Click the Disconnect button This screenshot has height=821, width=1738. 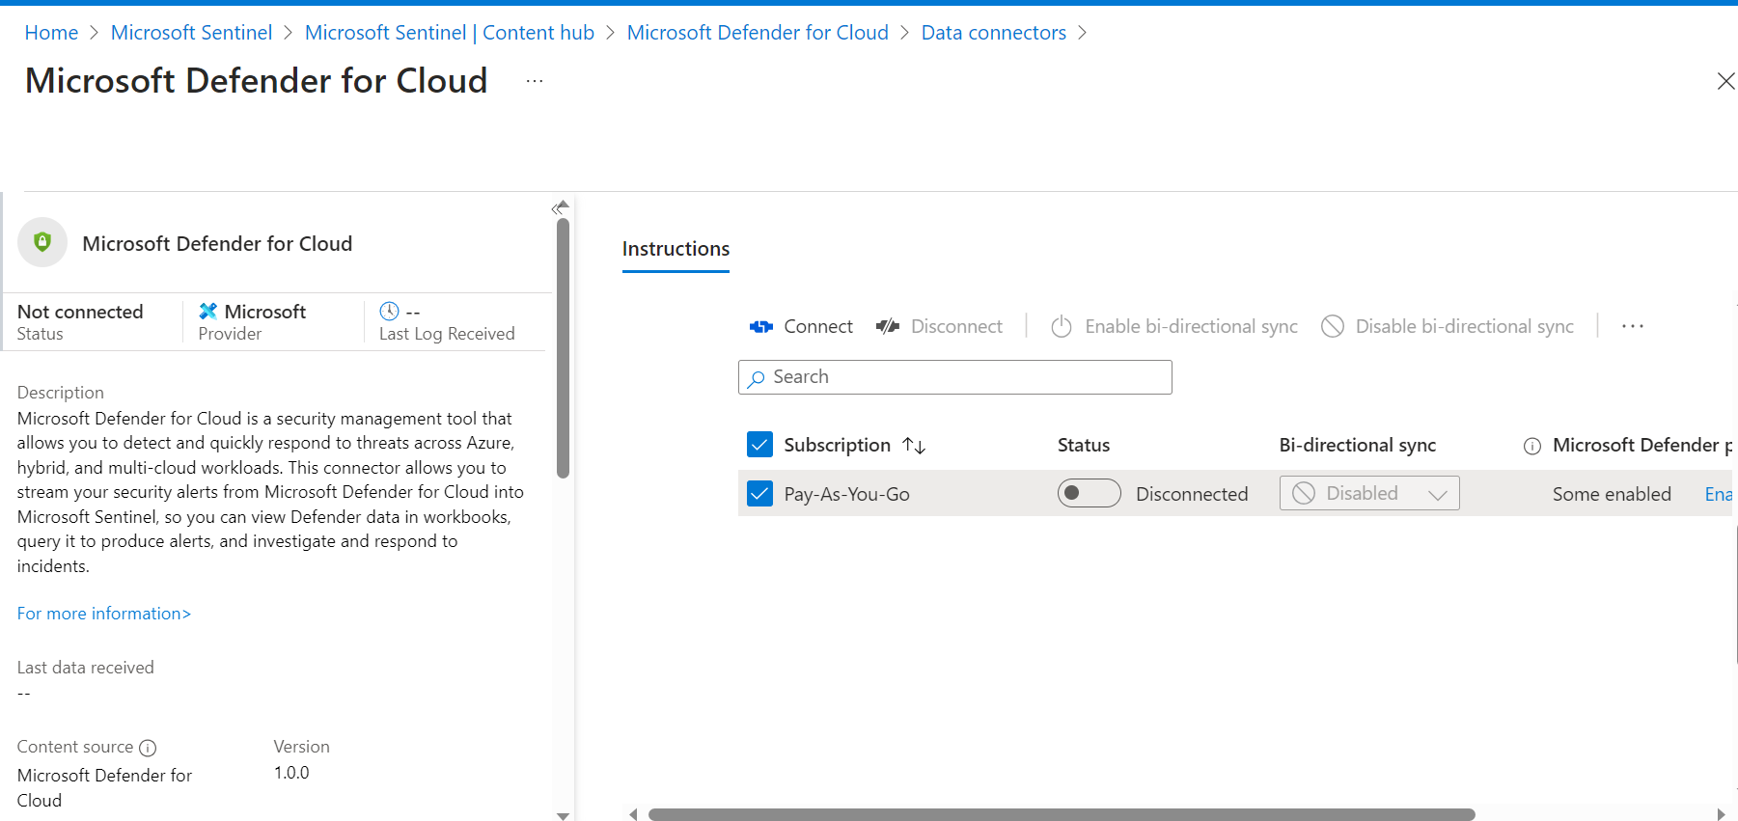(939, 327)
